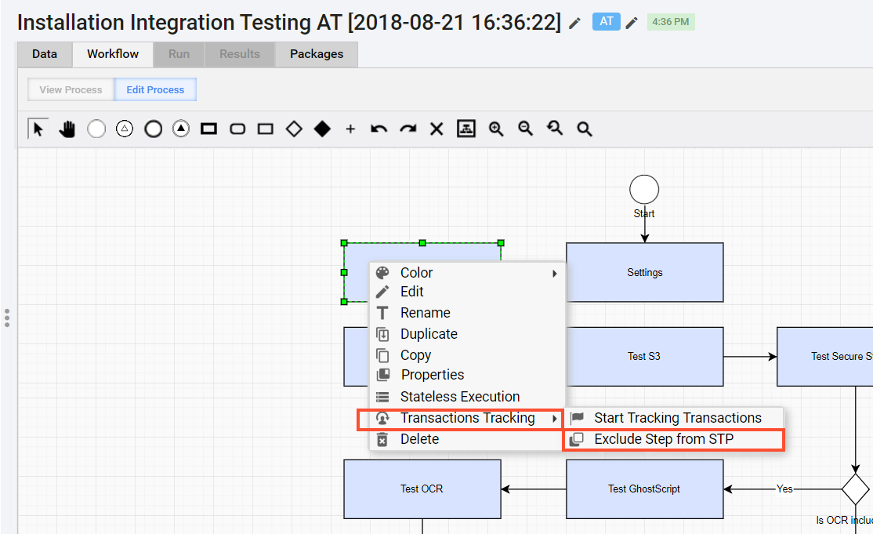Viewport: 873px width, 534px height.
Task: Open the Color submenu in the context menu
Action: click(x=467, y=273)
